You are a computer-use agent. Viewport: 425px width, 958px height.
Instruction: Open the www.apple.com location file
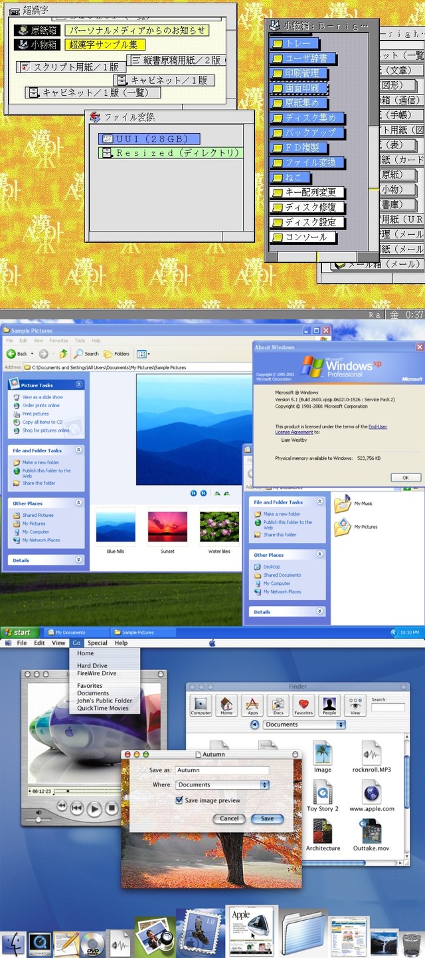tap(371, 796)
